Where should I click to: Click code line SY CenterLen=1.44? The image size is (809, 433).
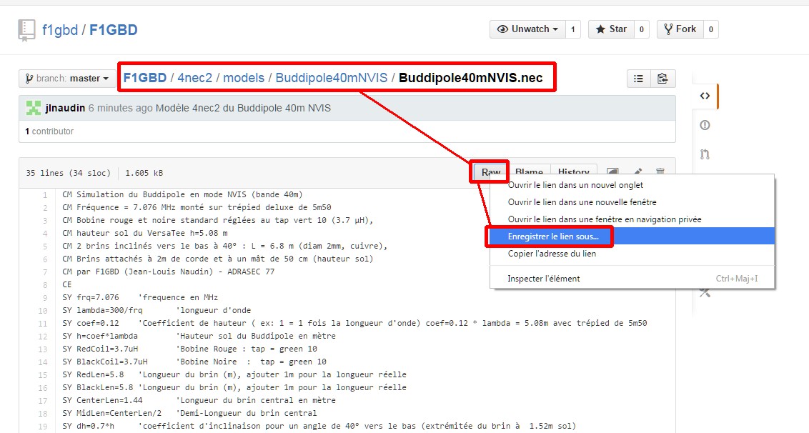(x=199, y=400)
